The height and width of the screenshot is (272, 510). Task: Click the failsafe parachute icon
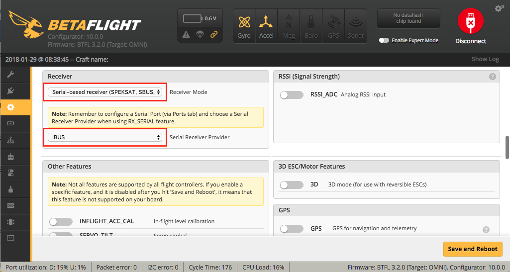pyautogui.click(x=200, y=34)
